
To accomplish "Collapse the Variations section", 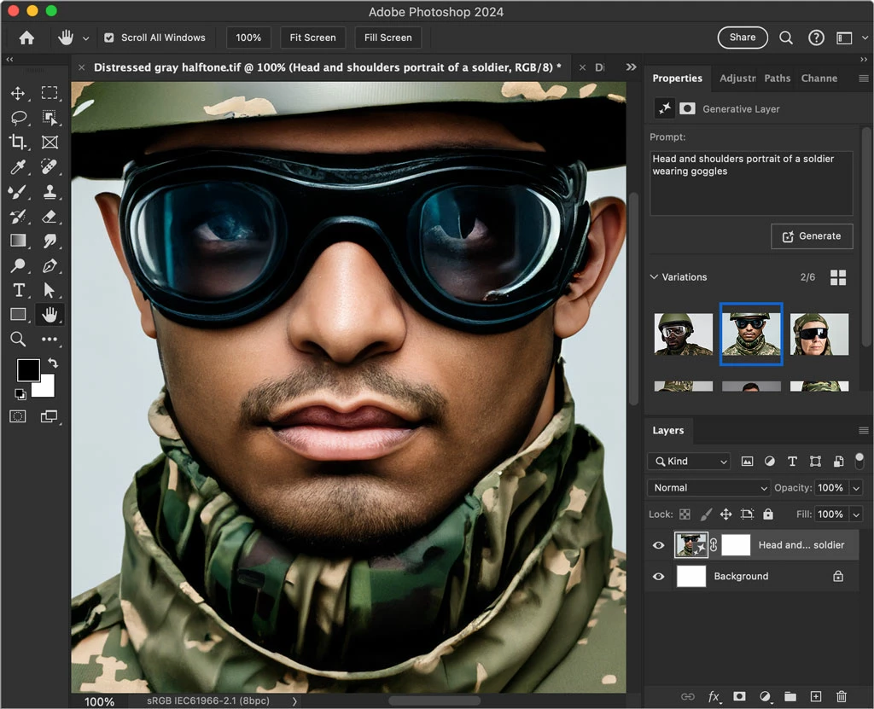I will (x=655, y=277).
